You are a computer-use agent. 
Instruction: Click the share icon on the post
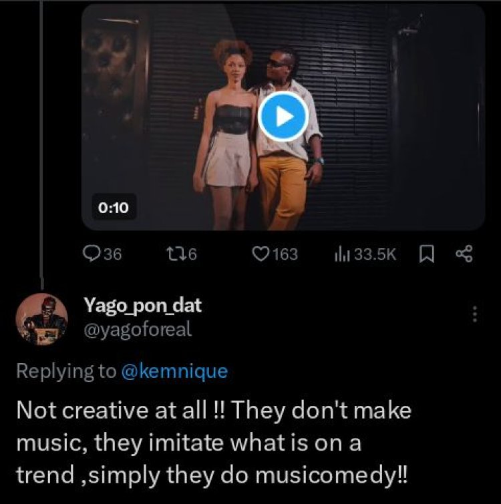click(463, 254)
